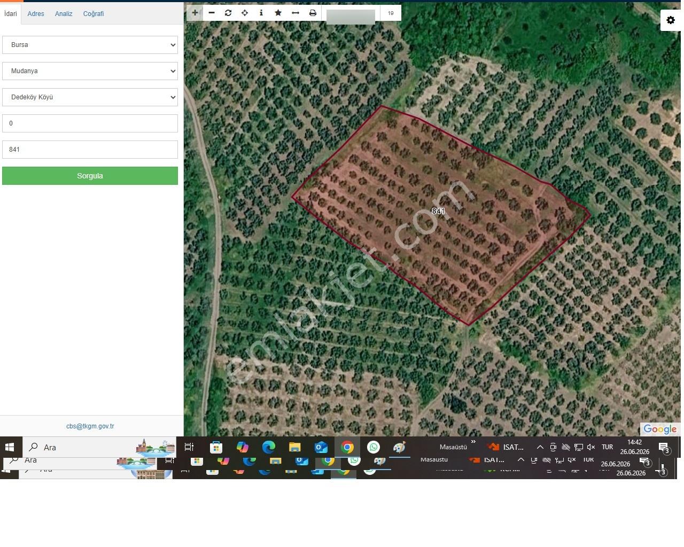Zoom in with the plus map button
Viewport: 684px width, 547px height.
coord(195,13)
